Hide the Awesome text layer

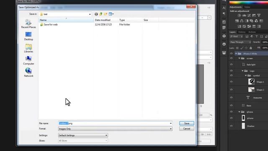point(231,98)
